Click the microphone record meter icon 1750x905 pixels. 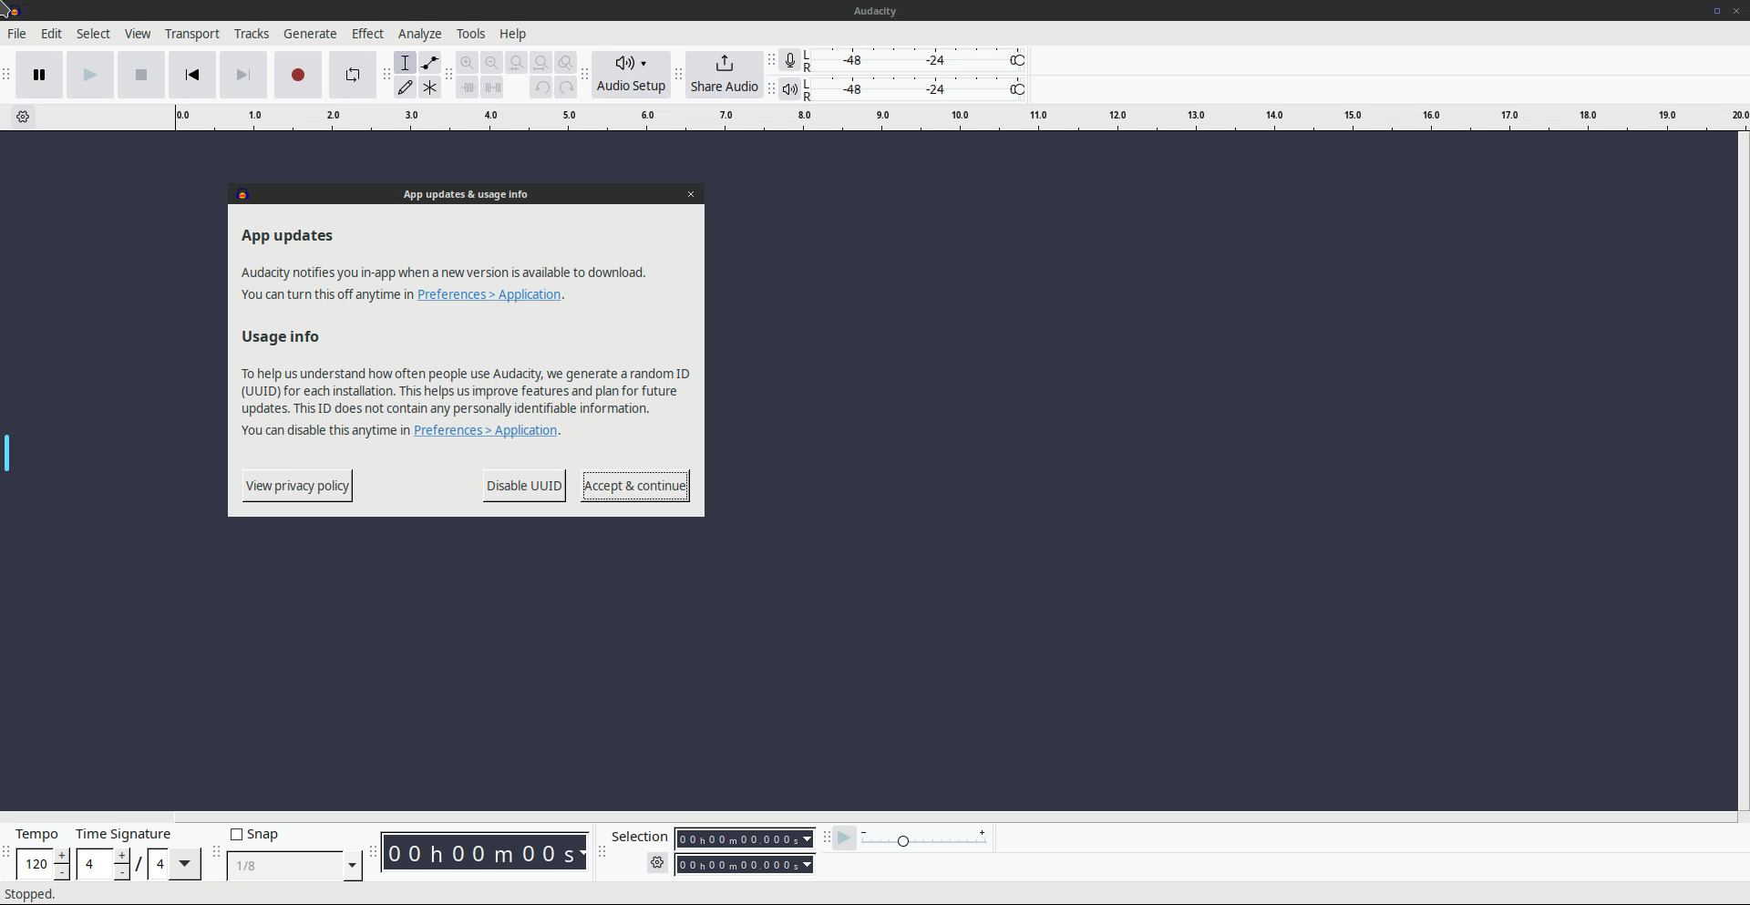click(x=789, y=61)
